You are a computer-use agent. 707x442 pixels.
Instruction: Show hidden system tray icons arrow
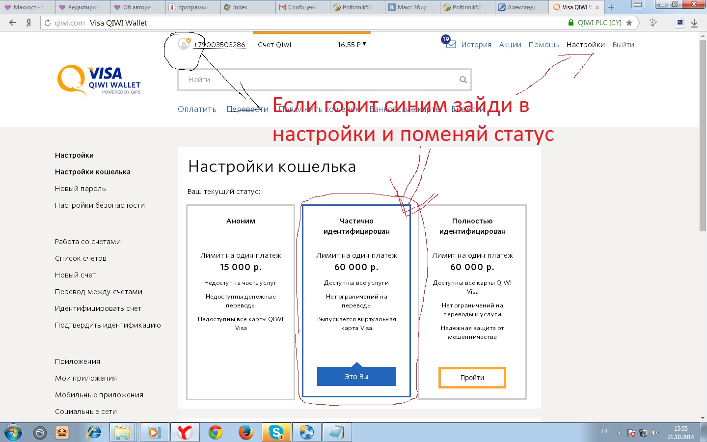pos(619,433)
